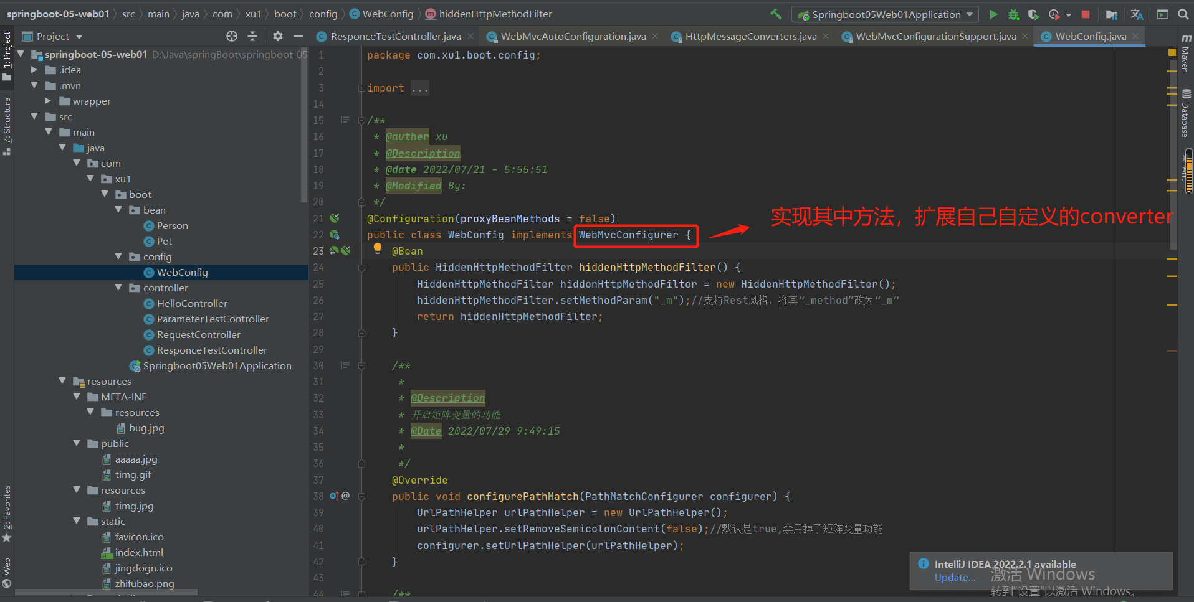Open Search Everywhere magnifier
Screen dimensions: 1194x602
(1183, 14)
